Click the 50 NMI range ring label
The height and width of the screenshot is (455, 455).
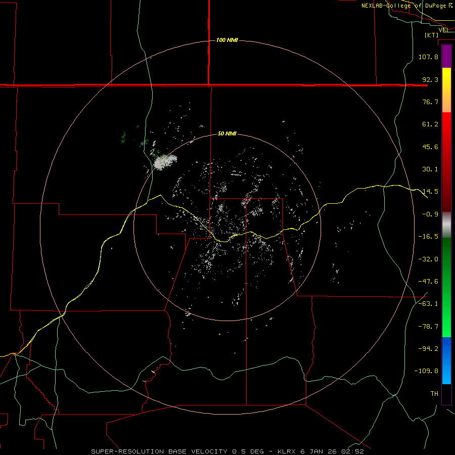(227, 133)
